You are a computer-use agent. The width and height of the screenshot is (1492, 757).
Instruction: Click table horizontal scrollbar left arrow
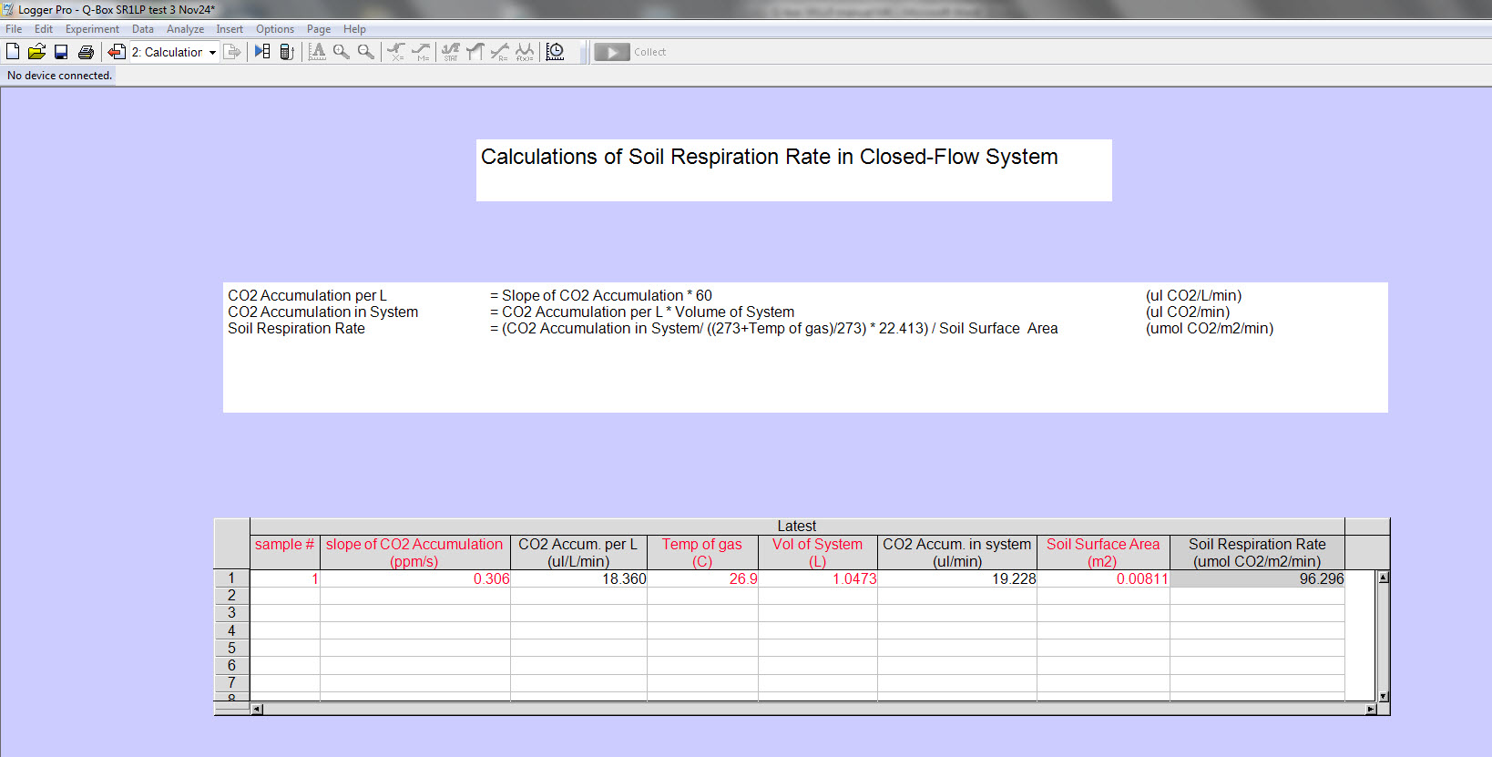click(x=257, y=709)
